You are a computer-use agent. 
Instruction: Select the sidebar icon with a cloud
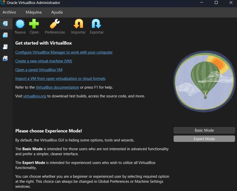tap(5, 47)
